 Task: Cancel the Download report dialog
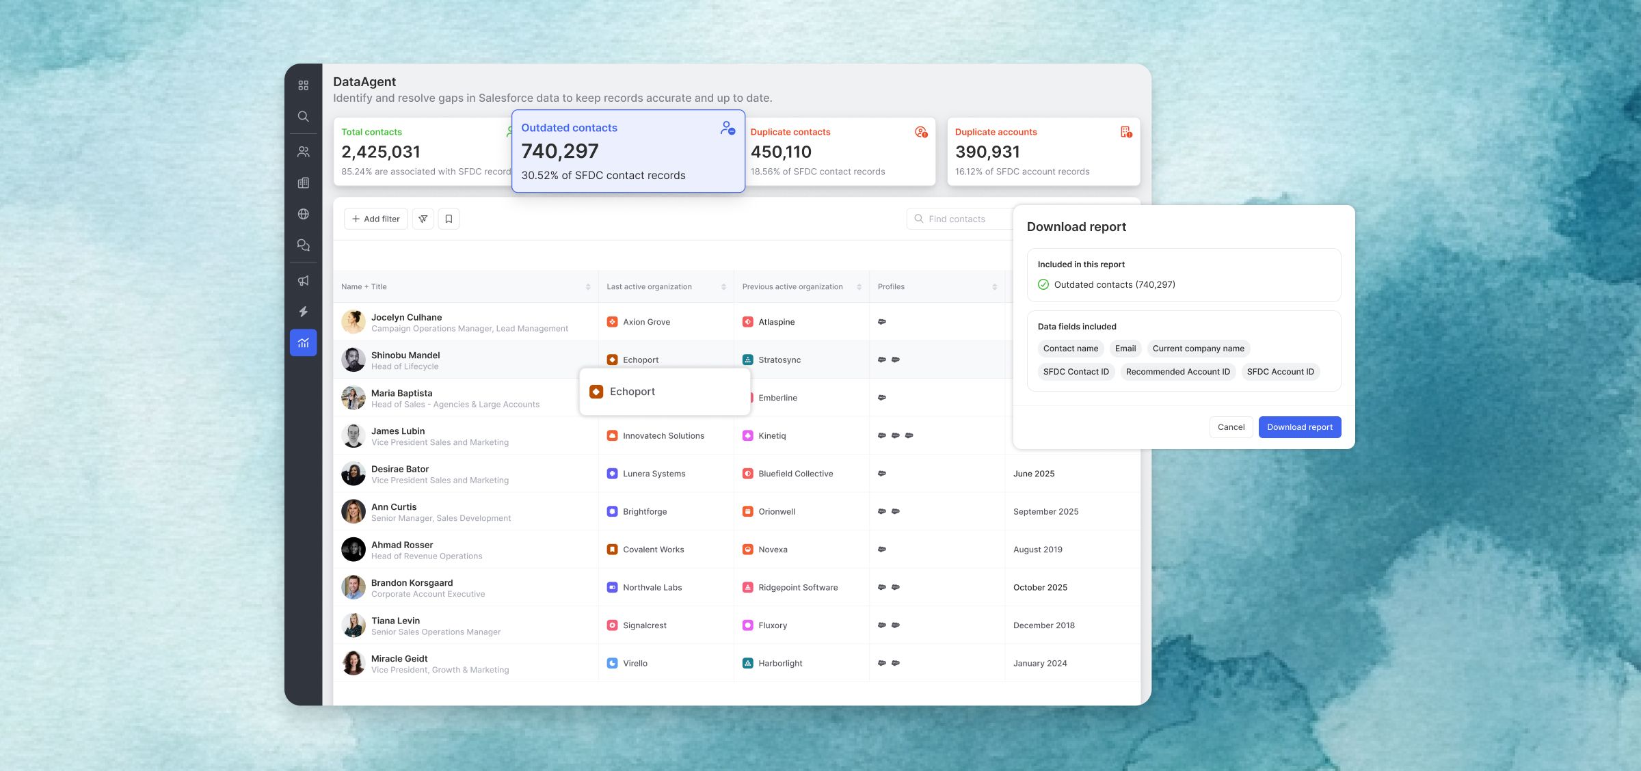pos(1231,427)
